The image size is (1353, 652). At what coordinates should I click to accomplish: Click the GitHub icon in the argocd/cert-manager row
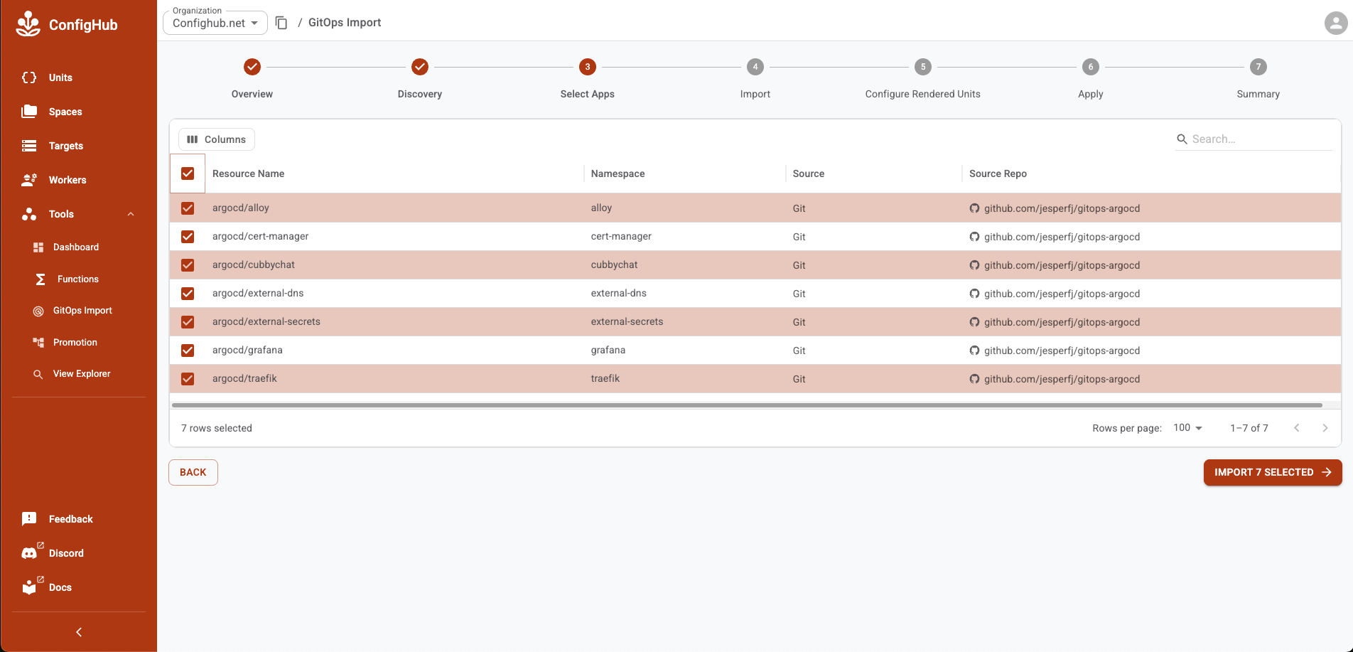[974, 237]
